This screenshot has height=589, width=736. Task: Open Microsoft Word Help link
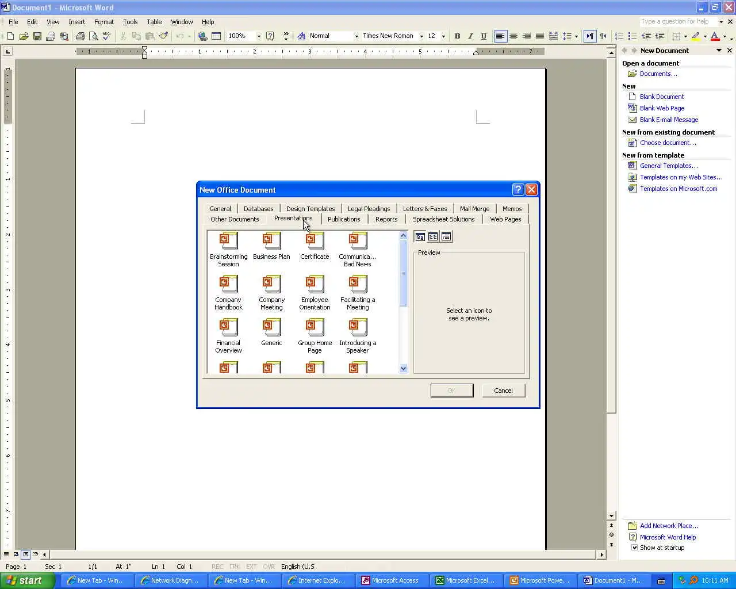[x=668, y=537]
